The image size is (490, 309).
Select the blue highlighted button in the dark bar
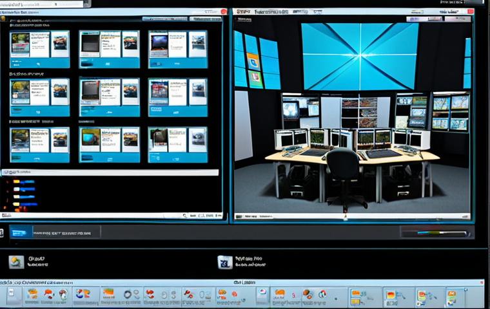point(21,232)
